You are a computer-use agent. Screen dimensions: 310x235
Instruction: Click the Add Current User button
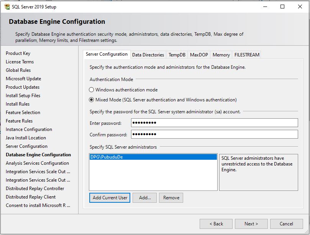point(110,198)
